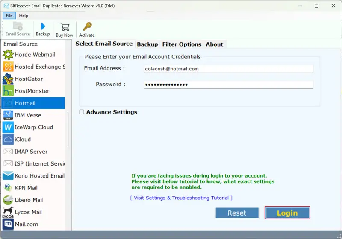Select the Mail.com icon
Image resolution: width=342 pixels, height=239 pixels.
coord(8,224)
